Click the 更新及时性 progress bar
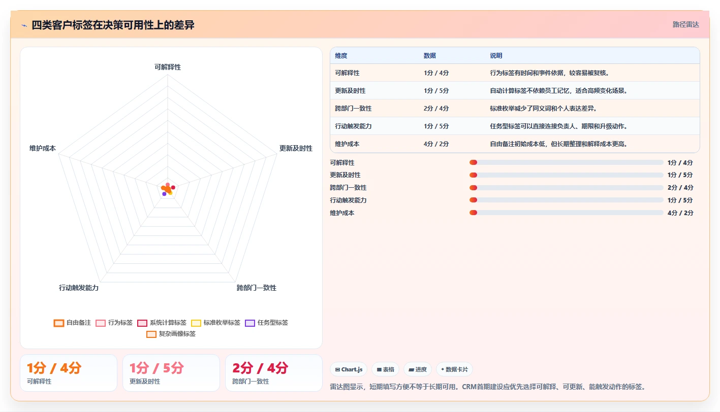720x412 pixels. (566, 175)
